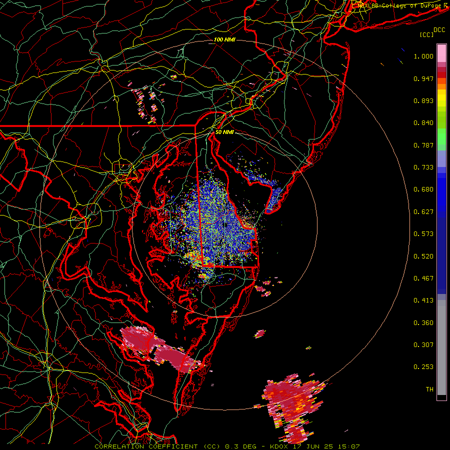This screenshot has width=450, height=450.
Task: Click the DCC product label
Action: click(439, 30)
